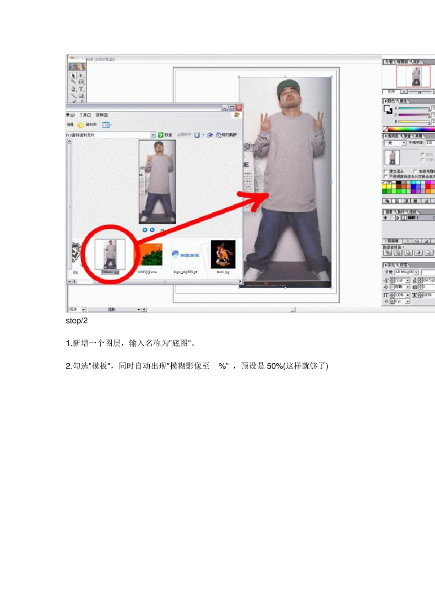
Task: Click the fourth Pathfinder shape mode icon
Action: [x=419, y=253]
